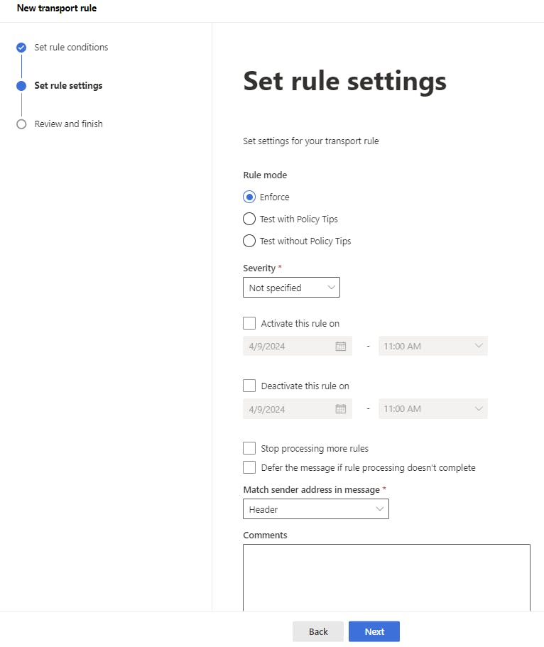Open the Severity dropdown
544x647 pixels.
point(291,288)
